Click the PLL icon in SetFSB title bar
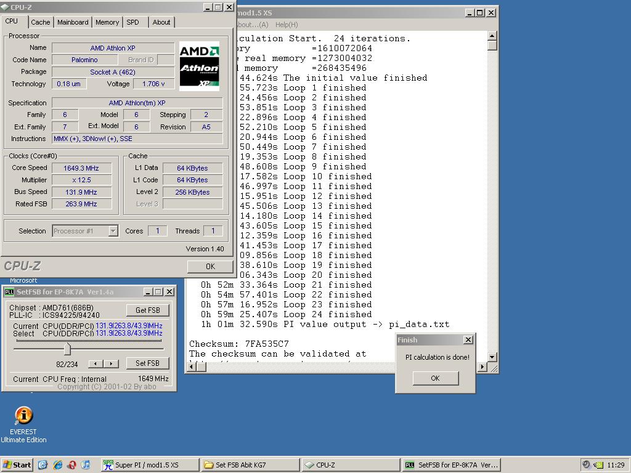Image resolution: width=631 pixels, height=473 pixels. pyautogui.click(x=9, y=292)
